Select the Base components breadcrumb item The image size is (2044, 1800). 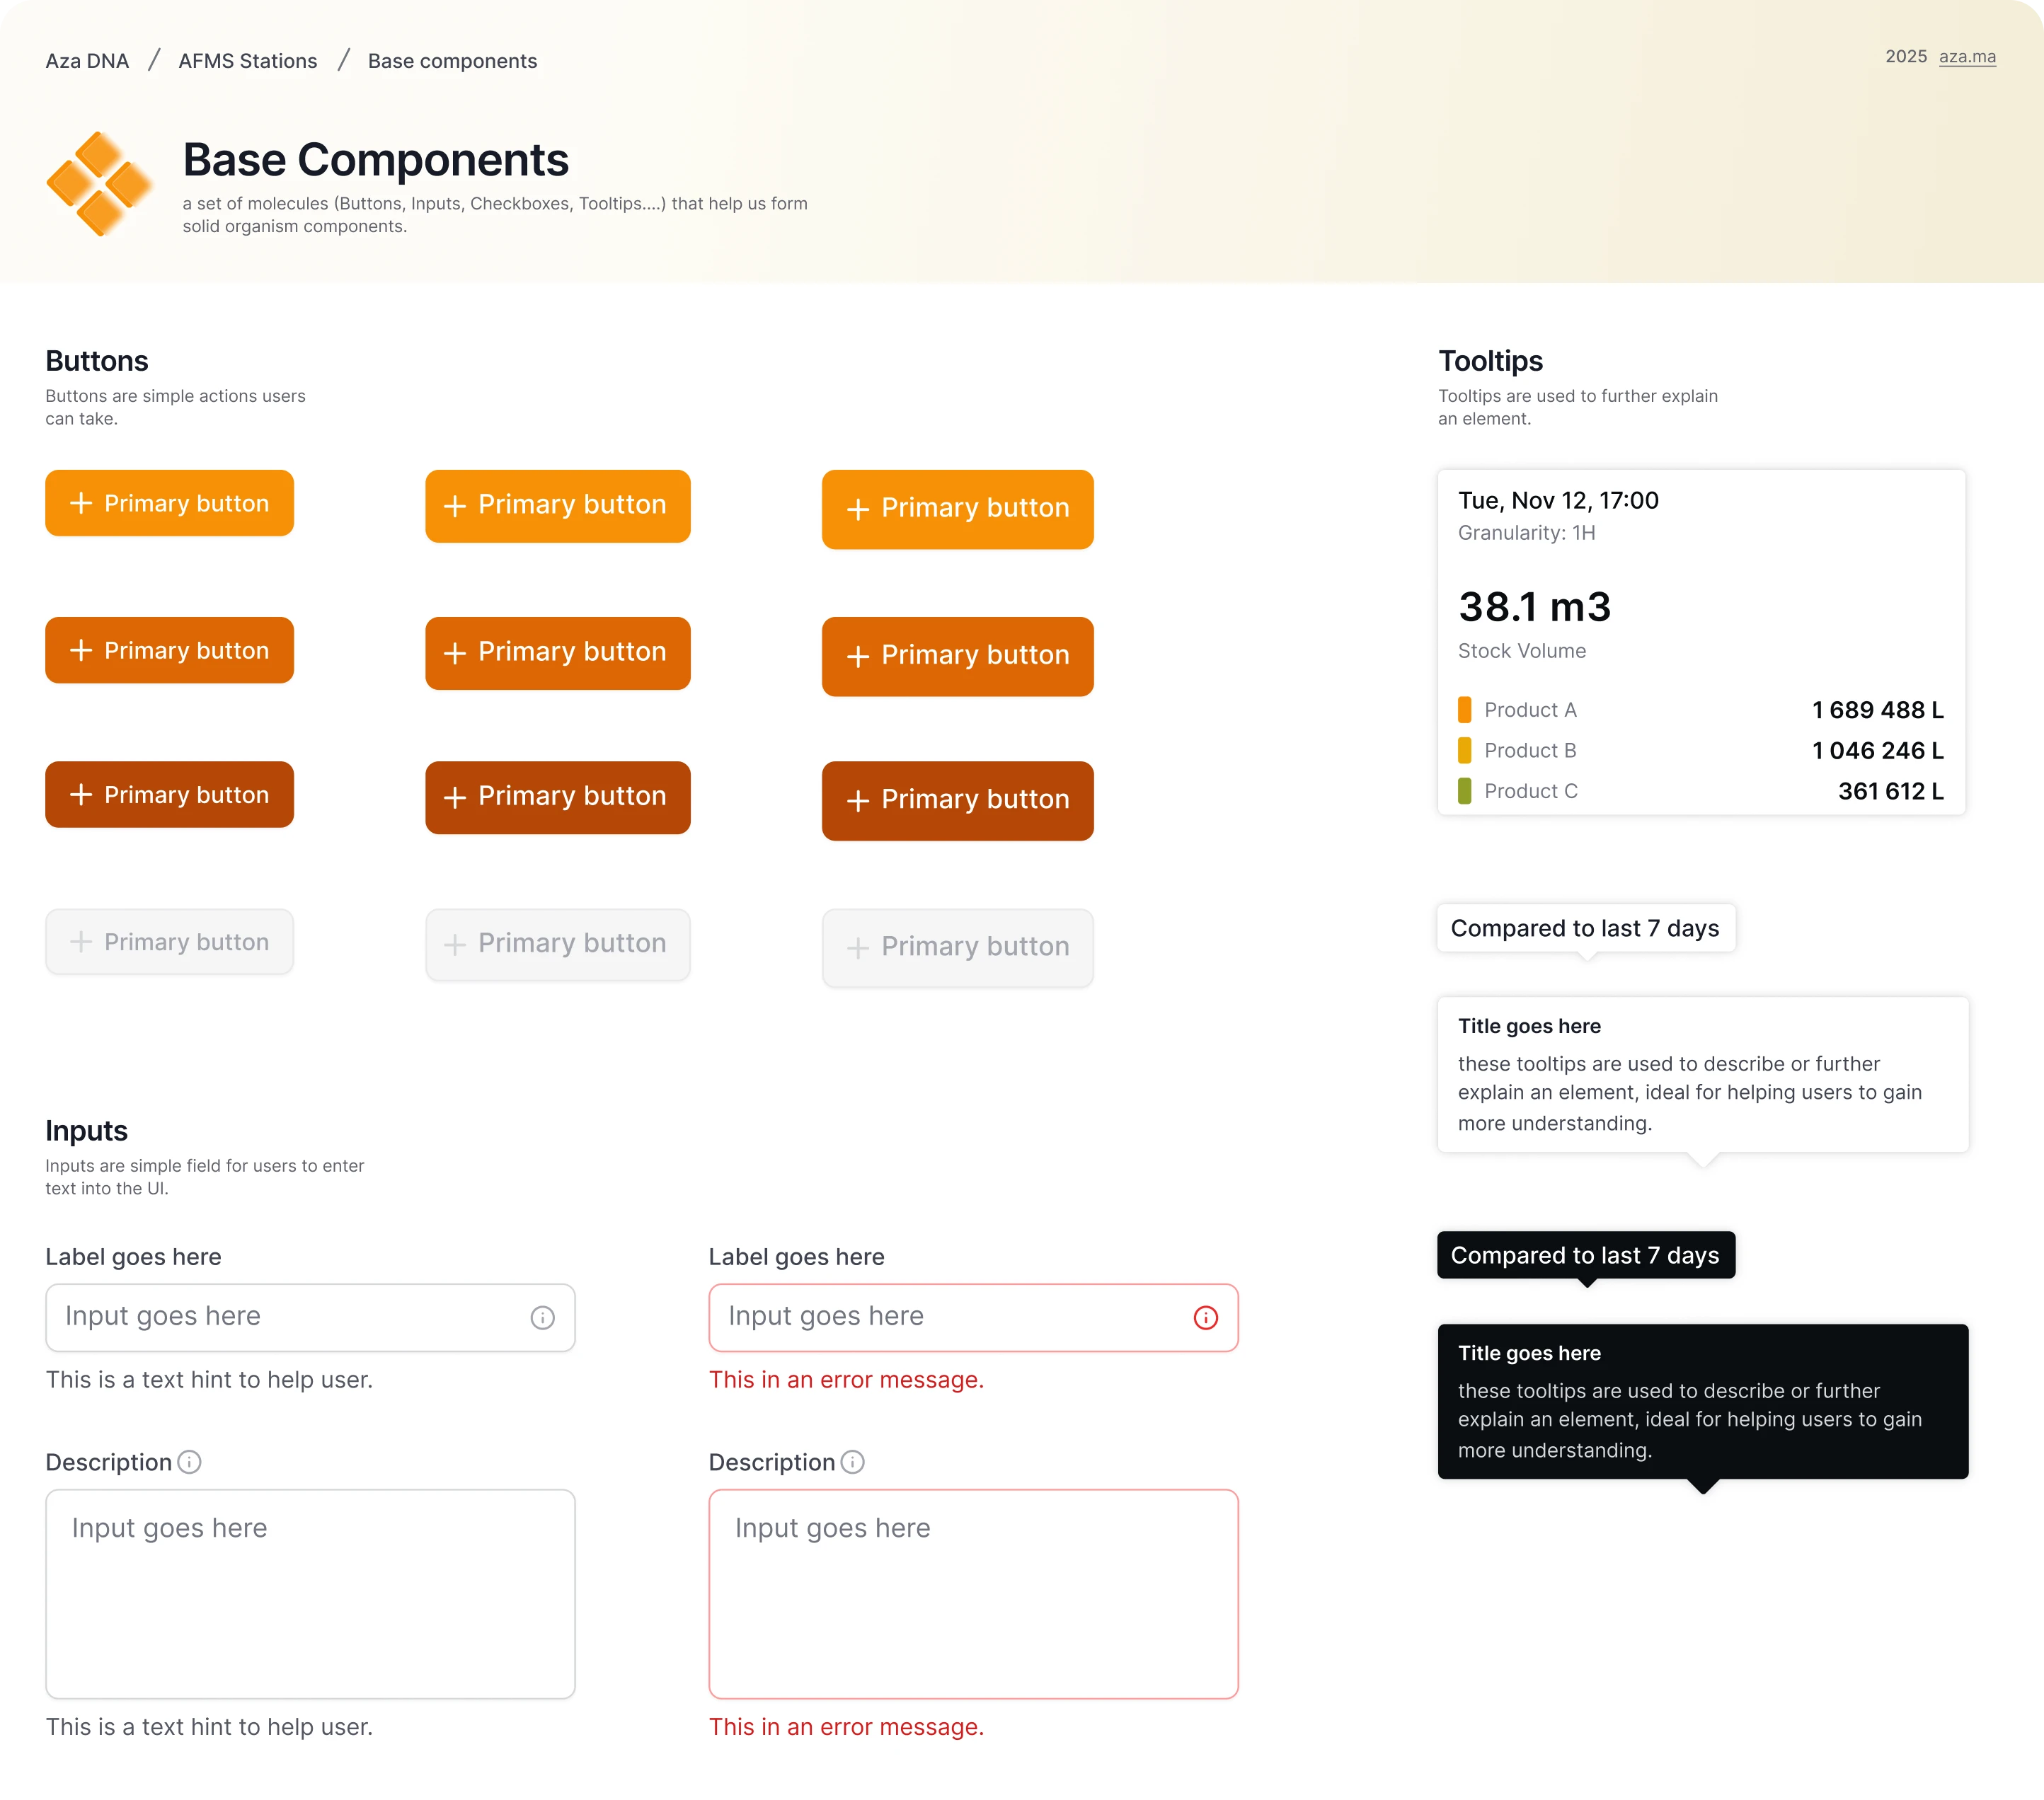452,61
